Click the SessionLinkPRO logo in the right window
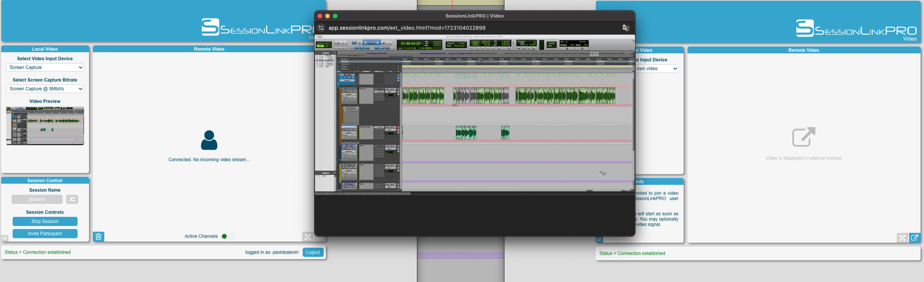 [856, 29]
